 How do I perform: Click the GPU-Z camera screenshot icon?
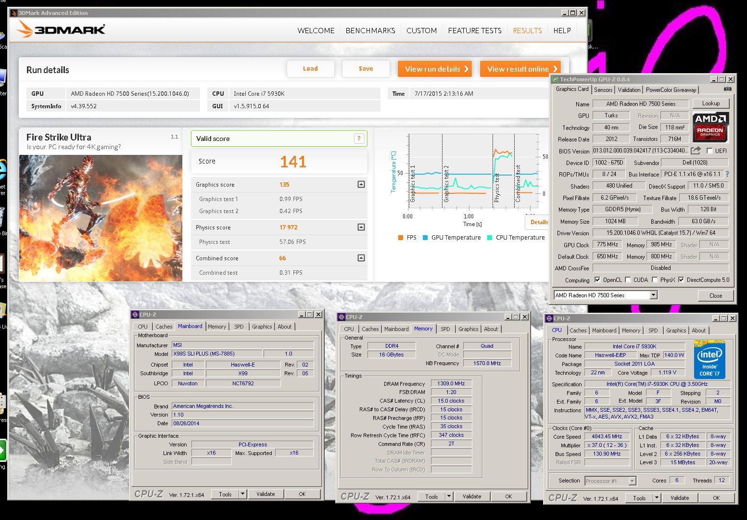728,89
